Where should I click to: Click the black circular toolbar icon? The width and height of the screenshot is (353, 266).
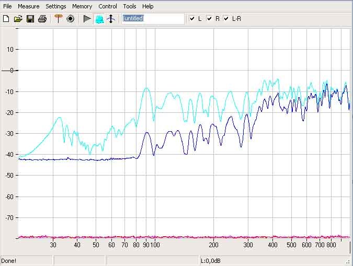pyautogui.click(x=70, y=19)
